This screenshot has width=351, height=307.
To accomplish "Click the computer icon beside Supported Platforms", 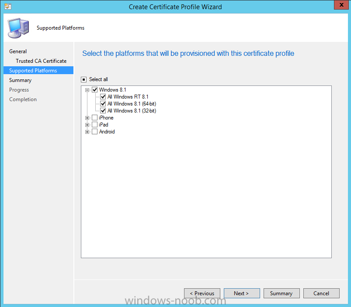I will pyautogui.click(x=18, y=28).
